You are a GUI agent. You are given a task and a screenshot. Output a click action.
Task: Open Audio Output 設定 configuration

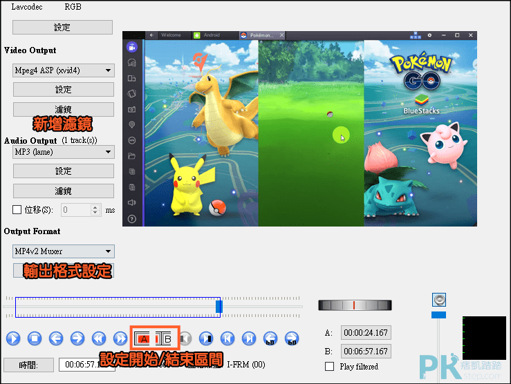[64, 171]
